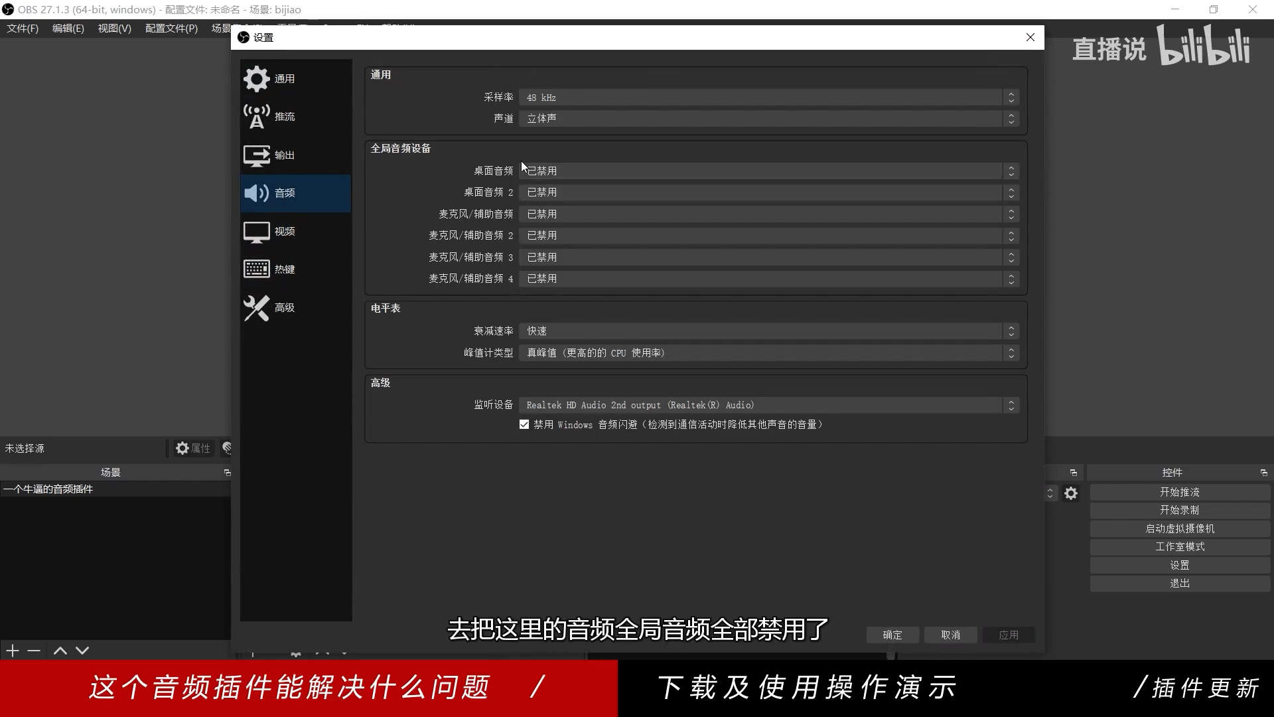Viewport: 1274px width, 717px height.
Task: Click the OK (确定) button
Action: tap(892, 635)
